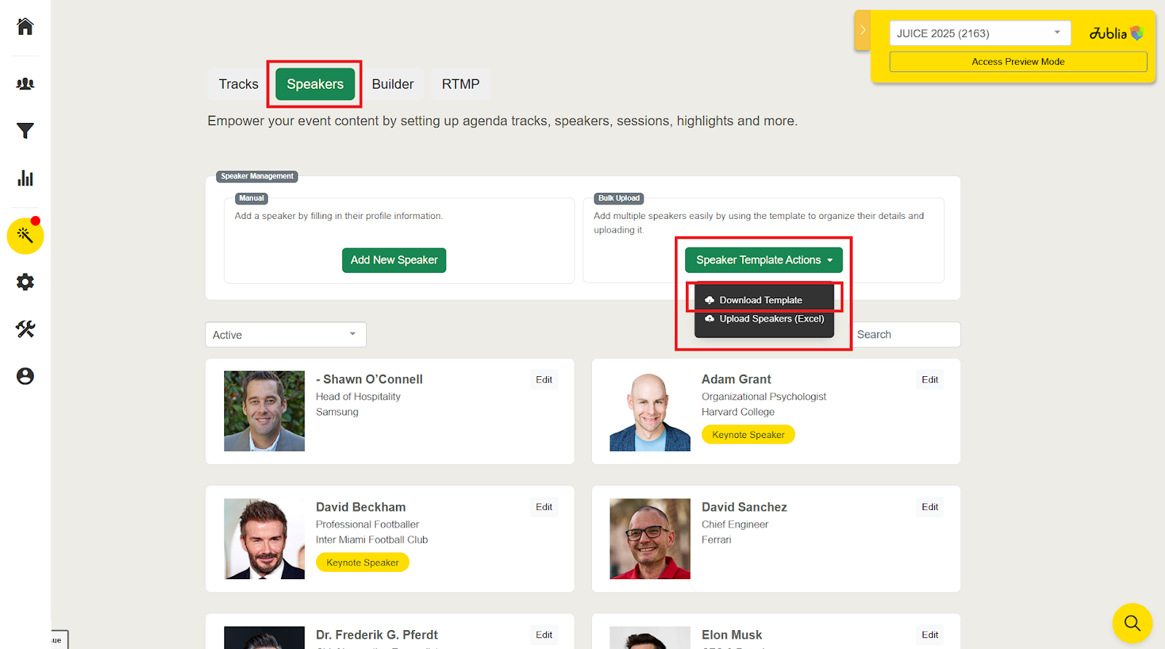Edit Dr. Frederik G. Pferdt speaker
Image resolution: width=1165 pixels, height=649 pixels.
(544, 635)
